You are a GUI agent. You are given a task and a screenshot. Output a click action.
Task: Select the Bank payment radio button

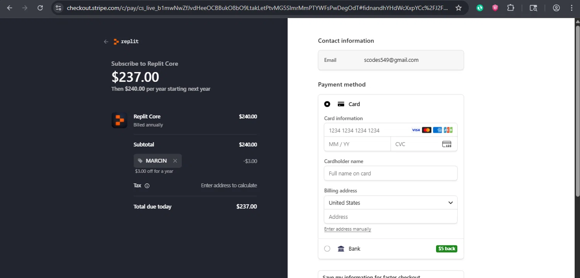(327, 249)
